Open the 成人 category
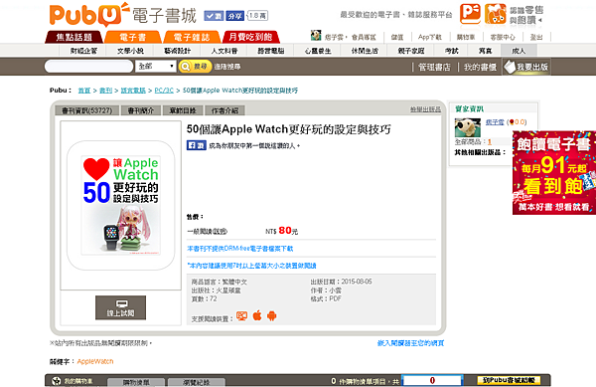Image resolution: width=596 pixels, height=387 pixels. tap(519, 51)
